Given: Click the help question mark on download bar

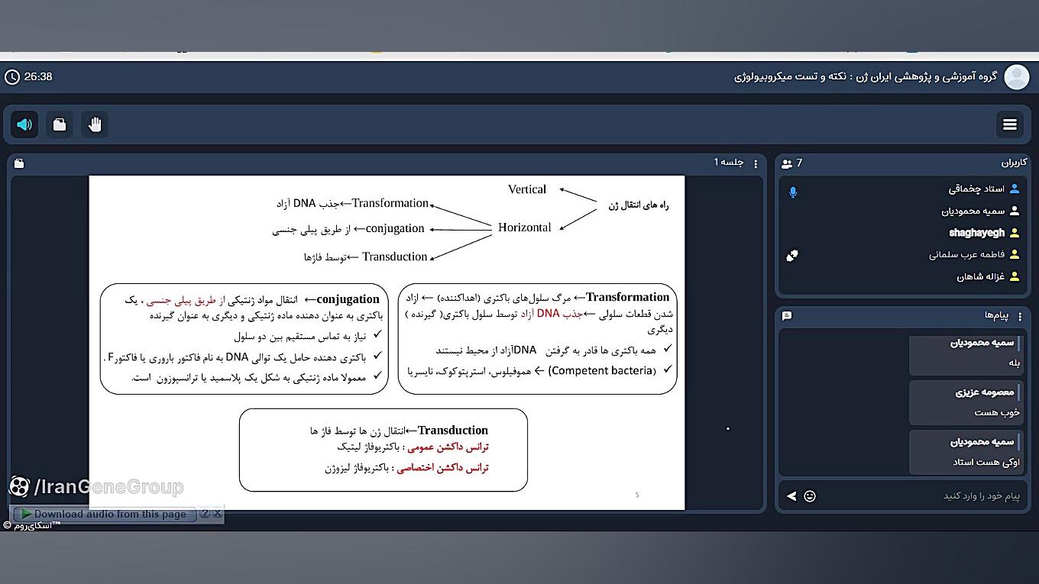Looking at the screenshot, I should [205, 514].
